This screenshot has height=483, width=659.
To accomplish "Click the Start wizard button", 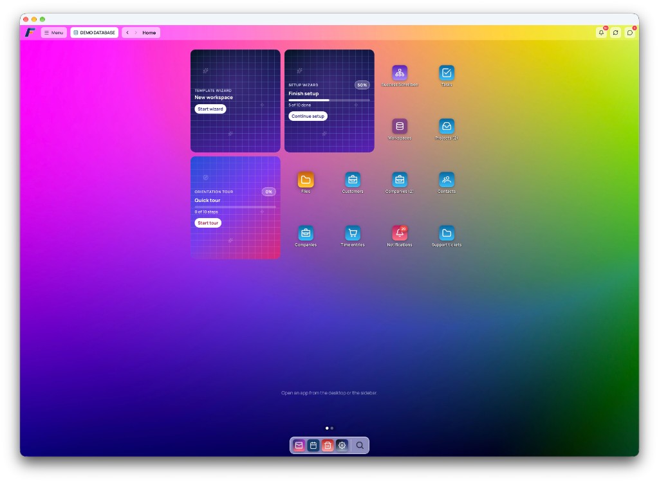I will pyautogui.click(x=210, y=109).
